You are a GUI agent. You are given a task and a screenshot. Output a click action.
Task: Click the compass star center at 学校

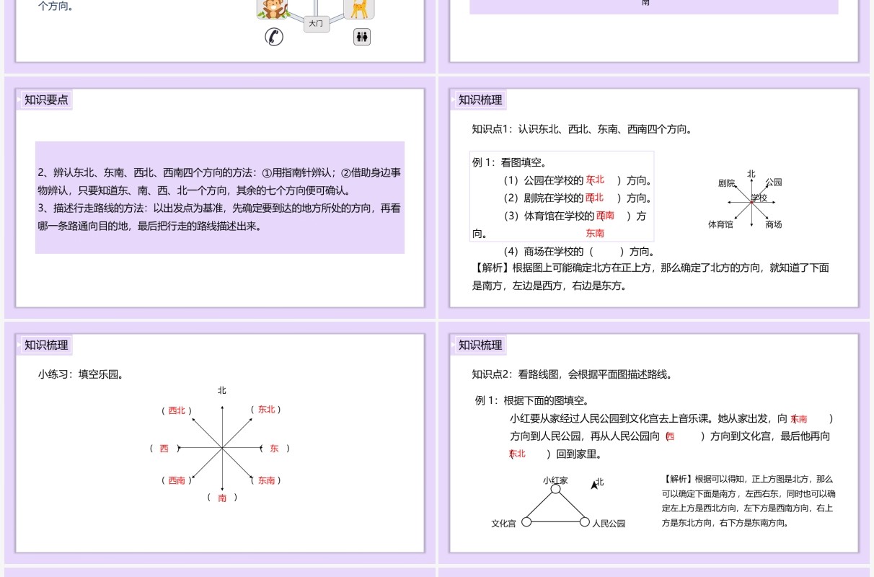coord(751,202)
